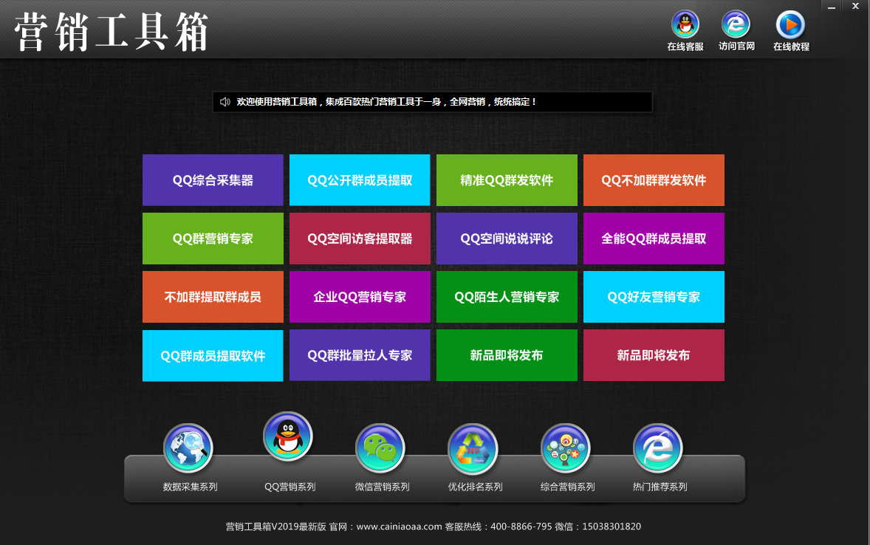Select the 热门推荐系列 IE icon

tap(657, 448)
